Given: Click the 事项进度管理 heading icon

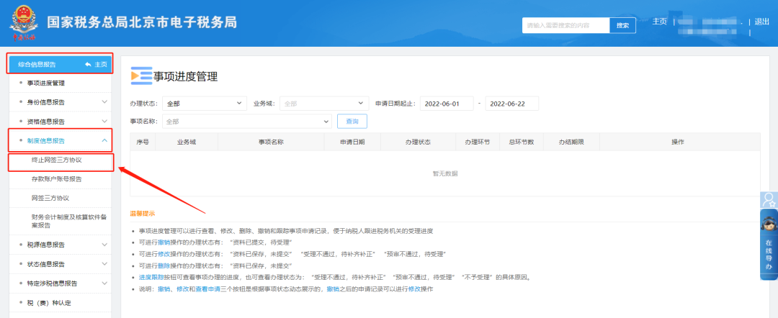Looking at the screenshot, I should (141, 76).
